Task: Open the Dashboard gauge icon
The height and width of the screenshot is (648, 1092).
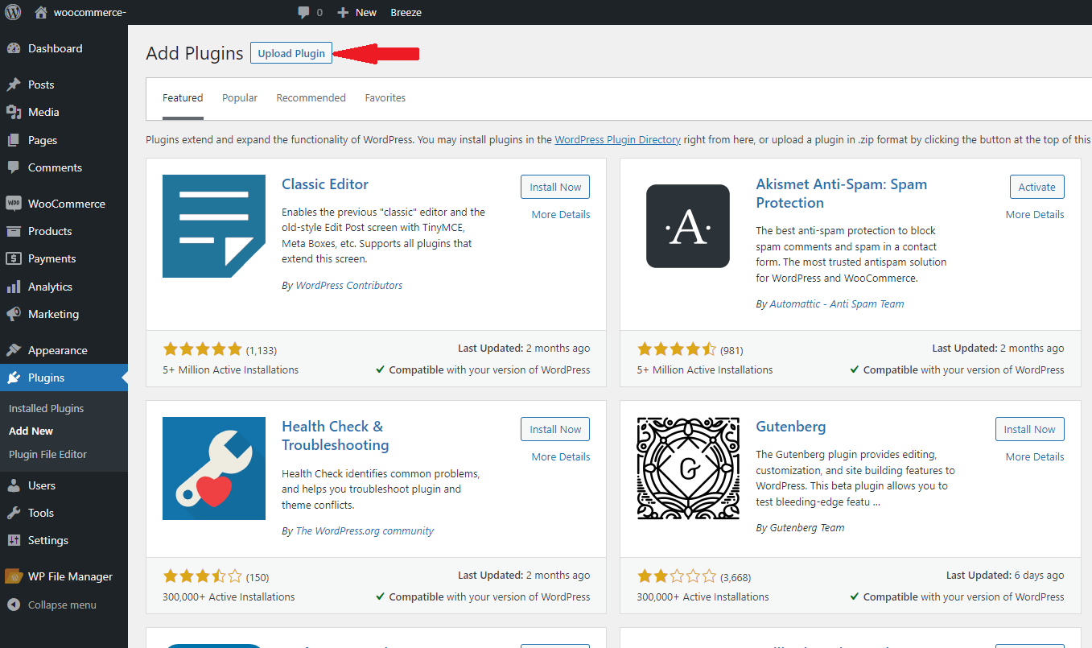Action: coord(14,48)
